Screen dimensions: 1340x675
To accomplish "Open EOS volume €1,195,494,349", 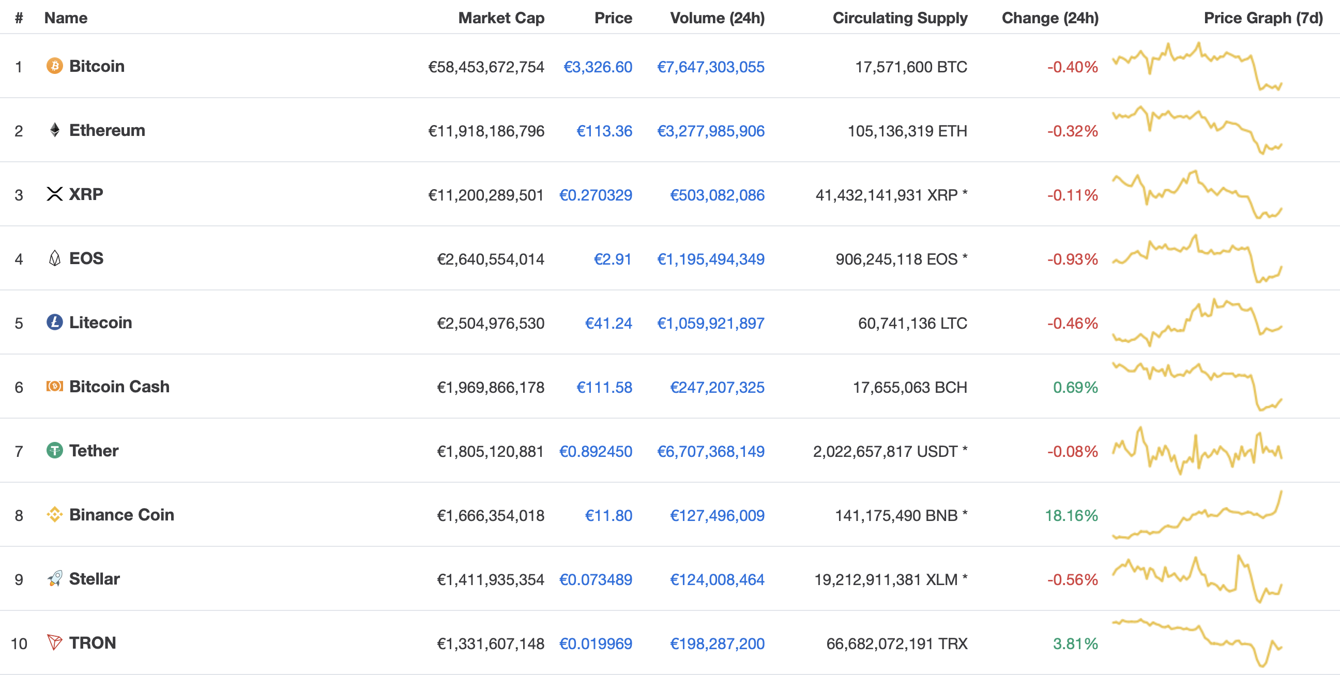I will pyautogui.click(x=710, y=259).
